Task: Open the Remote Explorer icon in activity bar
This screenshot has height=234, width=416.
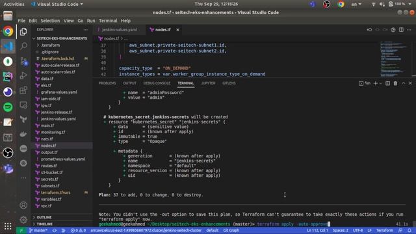Action: pos(23,105)
